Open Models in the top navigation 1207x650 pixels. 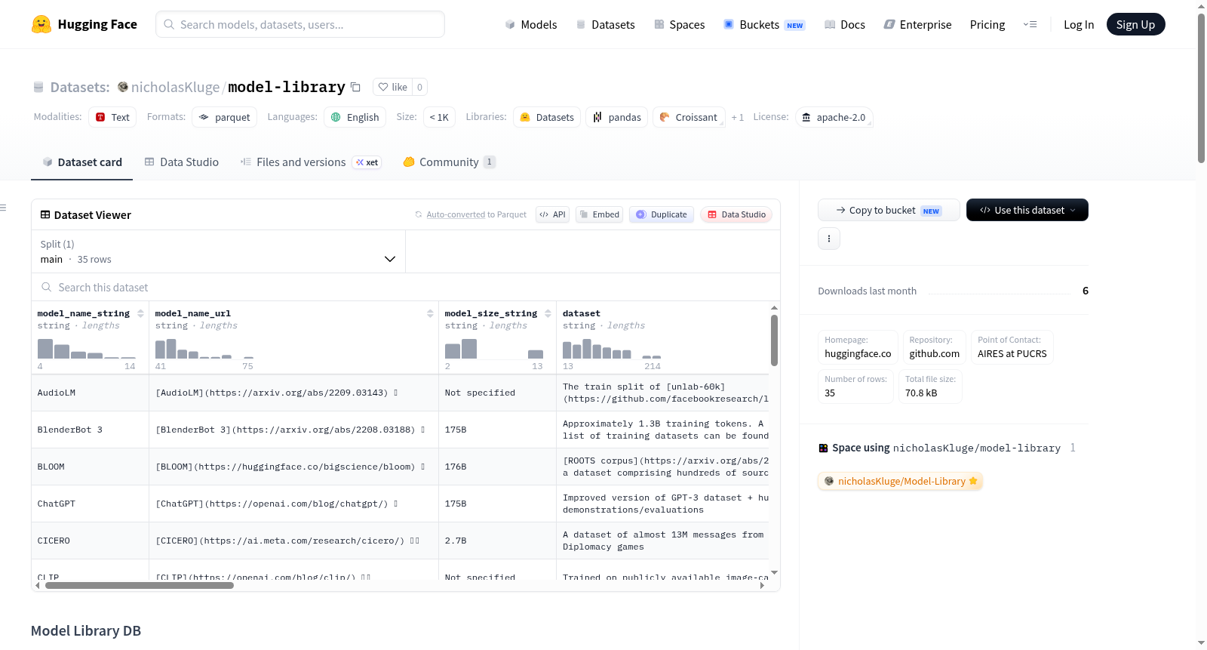click(531, 24)
